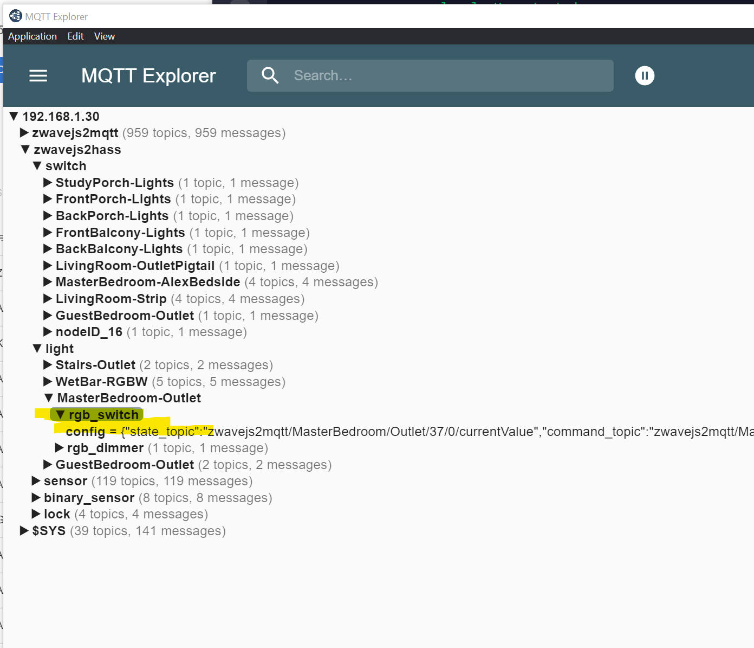The height and width of the screenshot is (648, 754).
Task: Select the MasterBedroom-Outlet topic label
Action: pyautogui.click(x=129, y=398)
